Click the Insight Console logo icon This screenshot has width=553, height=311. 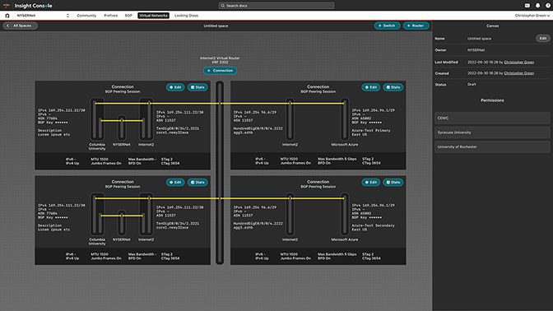pos(7,6)
